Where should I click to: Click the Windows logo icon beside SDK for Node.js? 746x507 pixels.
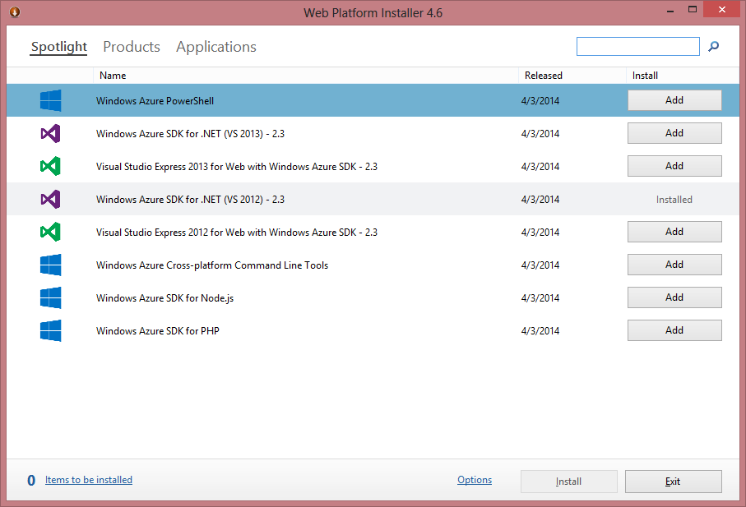[50, 297]
